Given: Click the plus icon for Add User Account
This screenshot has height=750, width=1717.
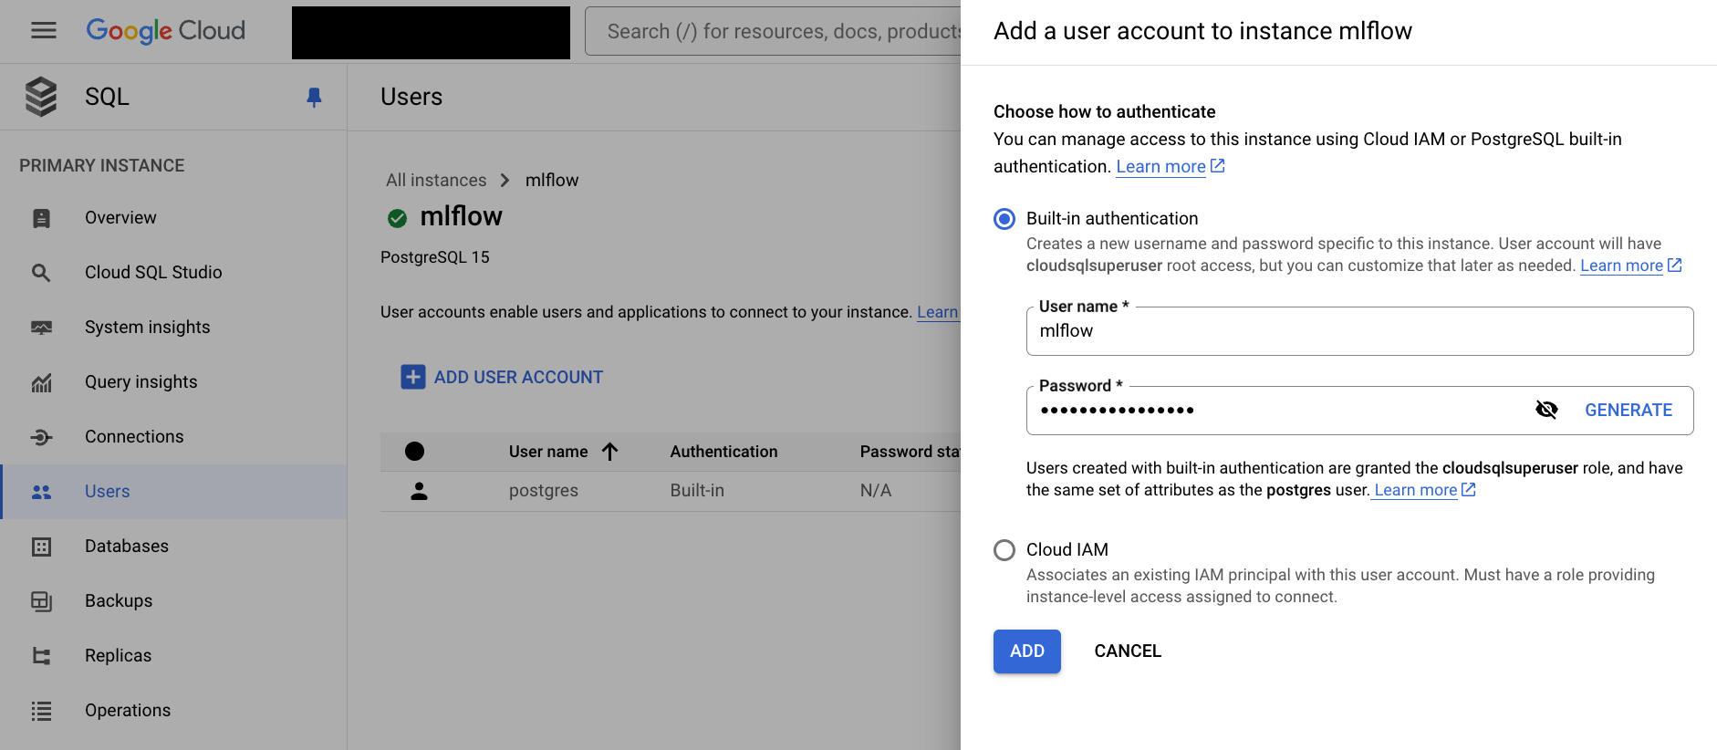Looking at the screenshot, I should click(413, 377).
